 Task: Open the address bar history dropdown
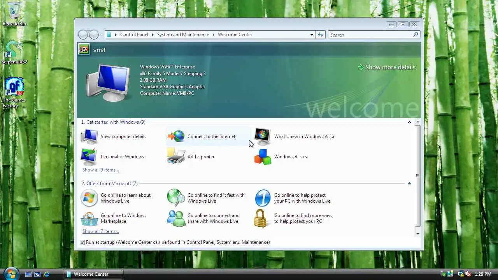(x=312, y=35)
